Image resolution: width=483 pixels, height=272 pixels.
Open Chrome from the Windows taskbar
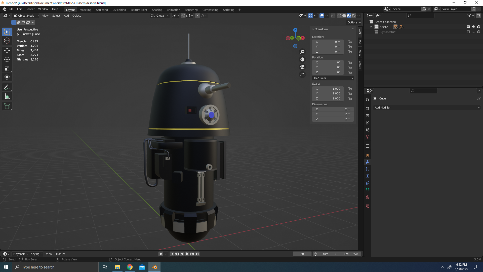coord(130,267)
